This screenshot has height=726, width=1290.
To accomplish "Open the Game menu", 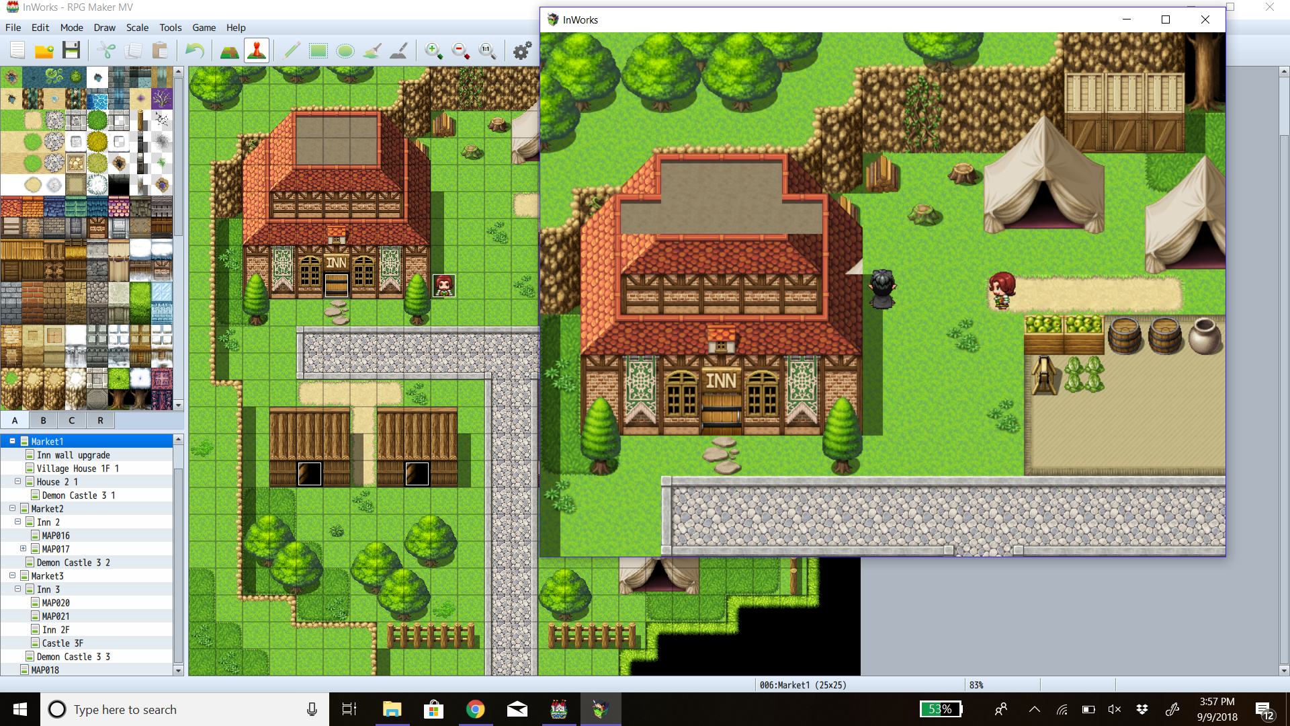I will (x=204, y=28).
